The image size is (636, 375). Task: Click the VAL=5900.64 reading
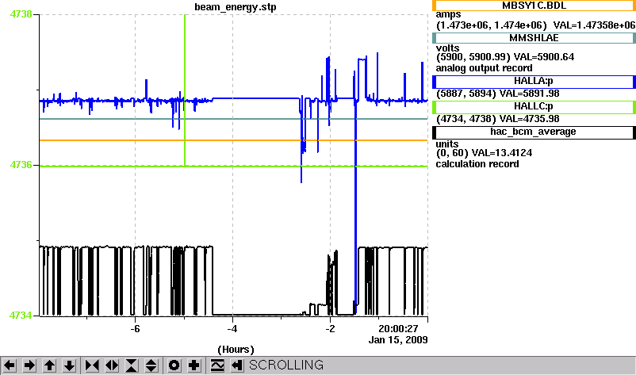pos(543,57)
